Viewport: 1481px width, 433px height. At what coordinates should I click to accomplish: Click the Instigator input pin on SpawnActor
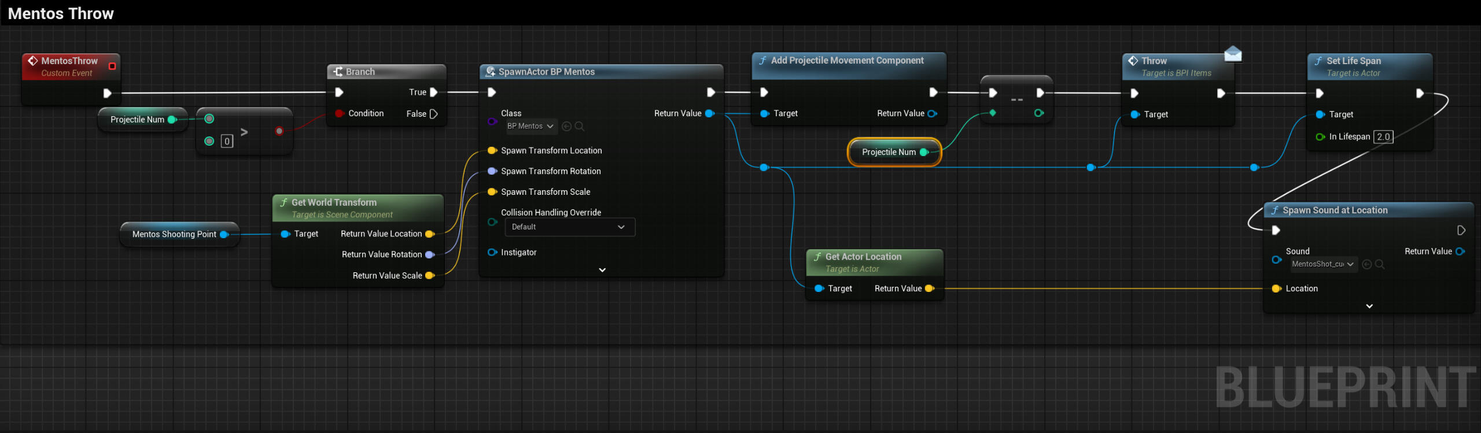click(x=492, y=252)
